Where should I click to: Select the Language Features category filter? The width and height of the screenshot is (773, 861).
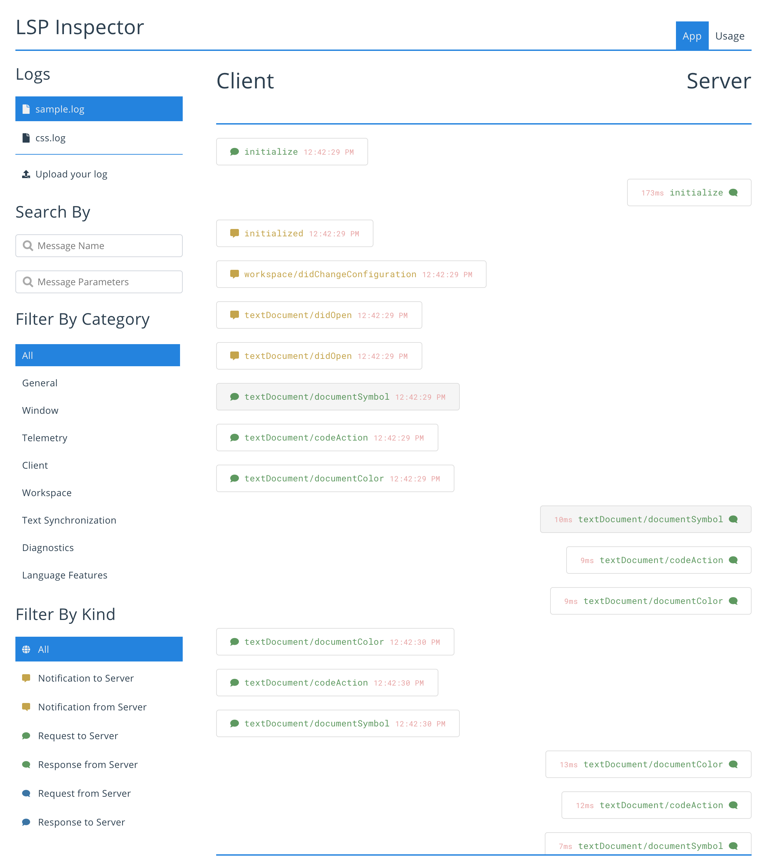(x=65, y=575)
